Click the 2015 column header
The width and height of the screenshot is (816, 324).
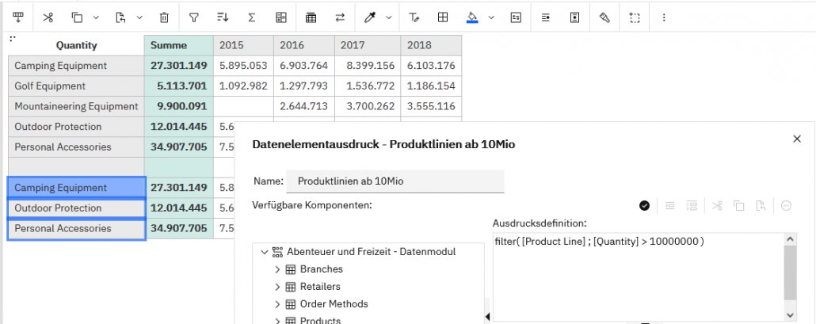click(x=243, y=45)
